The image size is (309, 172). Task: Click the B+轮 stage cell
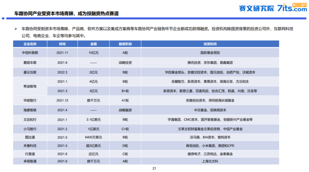tap(125, 91)
